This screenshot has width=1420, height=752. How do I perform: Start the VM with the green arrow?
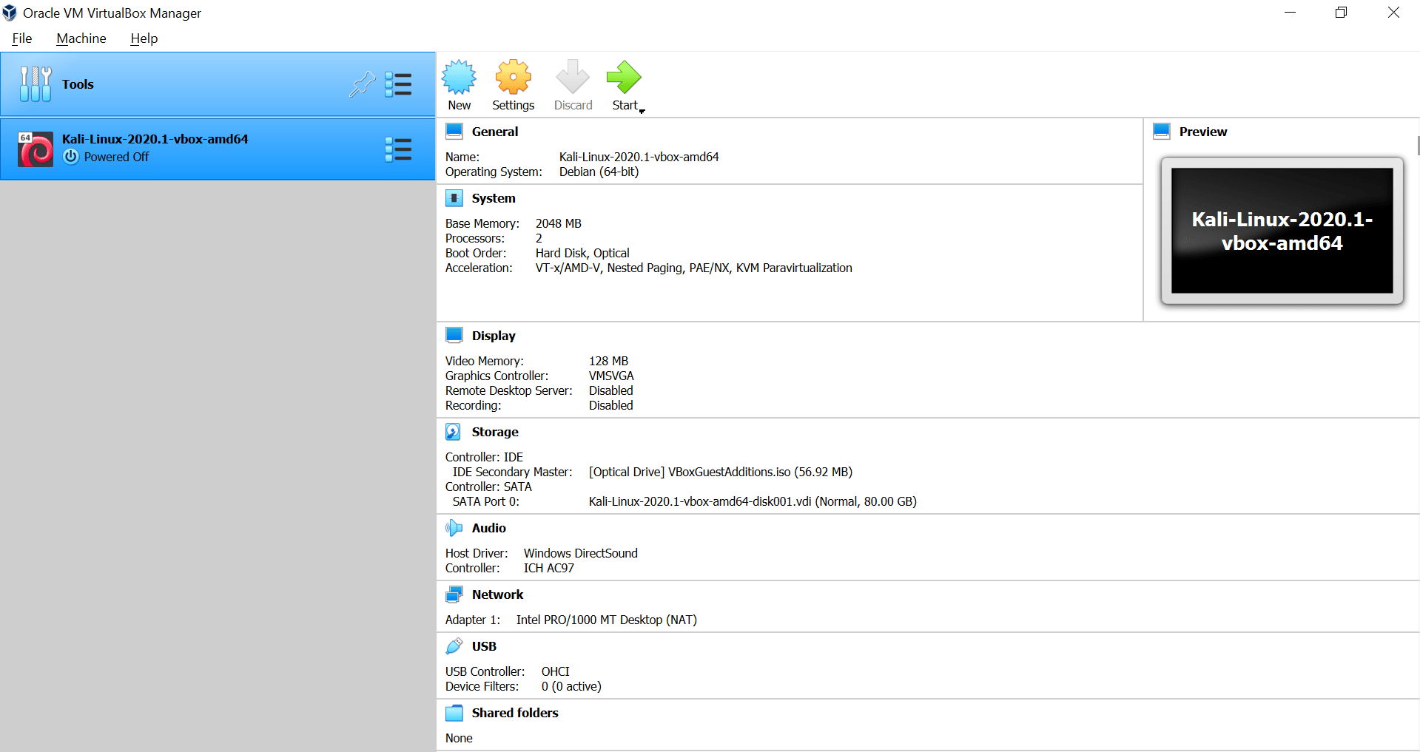point(624,77)
